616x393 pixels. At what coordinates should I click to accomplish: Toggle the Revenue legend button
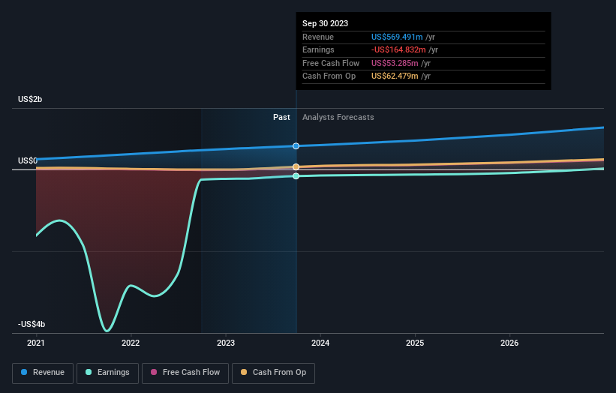point(43,373)
